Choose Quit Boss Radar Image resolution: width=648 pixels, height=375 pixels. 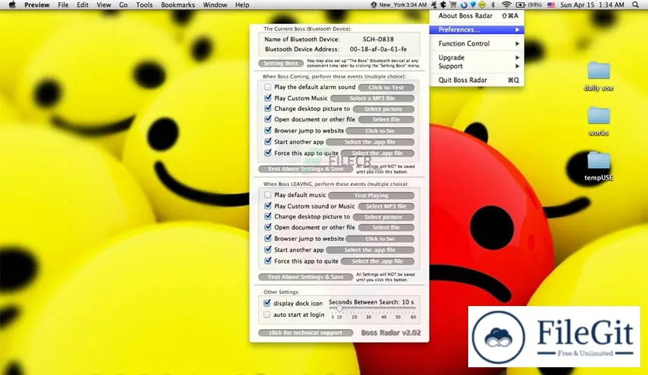(477, 80)
